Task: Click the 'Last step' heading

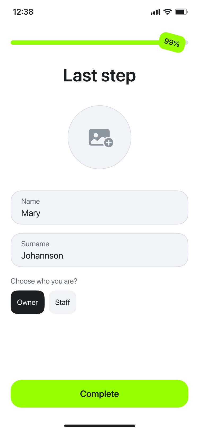Action: [99, 76]
